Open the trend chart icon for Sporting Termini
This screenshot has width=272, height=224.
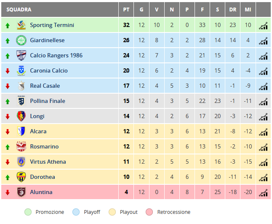point(263,26)
